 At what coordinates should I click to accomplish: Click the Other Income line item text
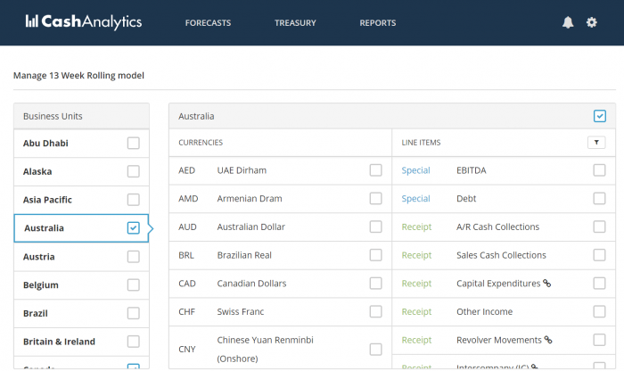(484, 311)
